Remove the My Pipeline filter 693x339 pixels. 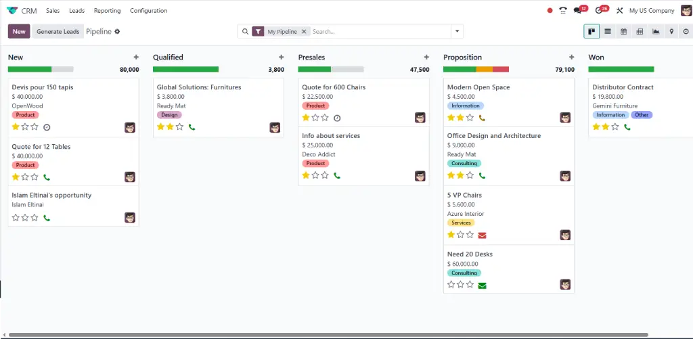tap(304, 32)
